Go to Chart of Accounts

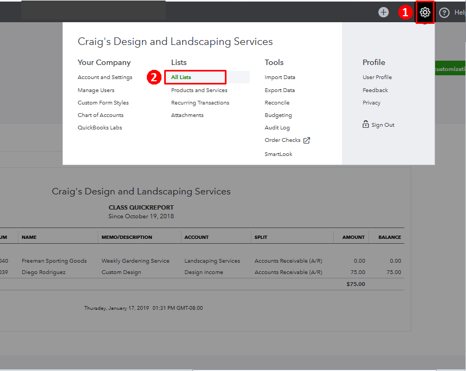(x=100, y=115)
